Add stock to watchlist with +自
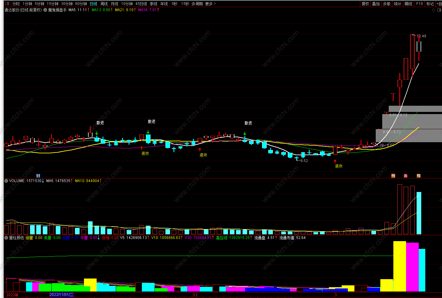 point(439,4)
